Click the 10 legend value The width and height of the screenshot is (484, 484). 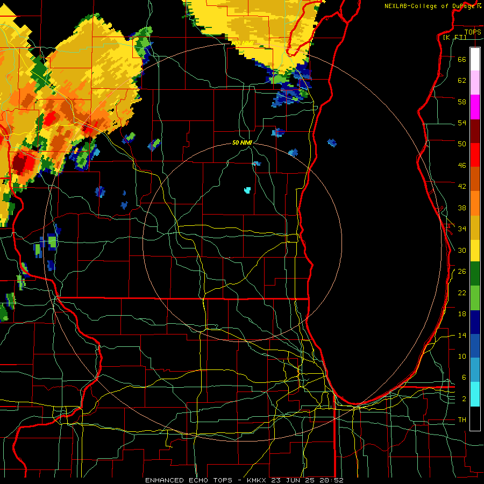tap(462, 356)
